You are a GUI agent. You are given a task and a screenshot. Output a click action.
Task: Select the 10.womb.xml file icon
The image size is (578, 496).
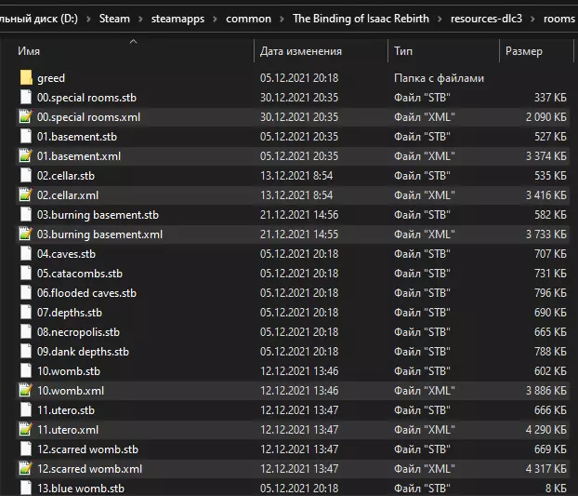pyautogui.click(x=25, y=391)
